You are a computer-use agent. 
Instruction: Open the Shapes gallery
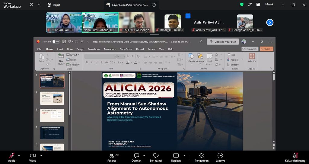191,59
